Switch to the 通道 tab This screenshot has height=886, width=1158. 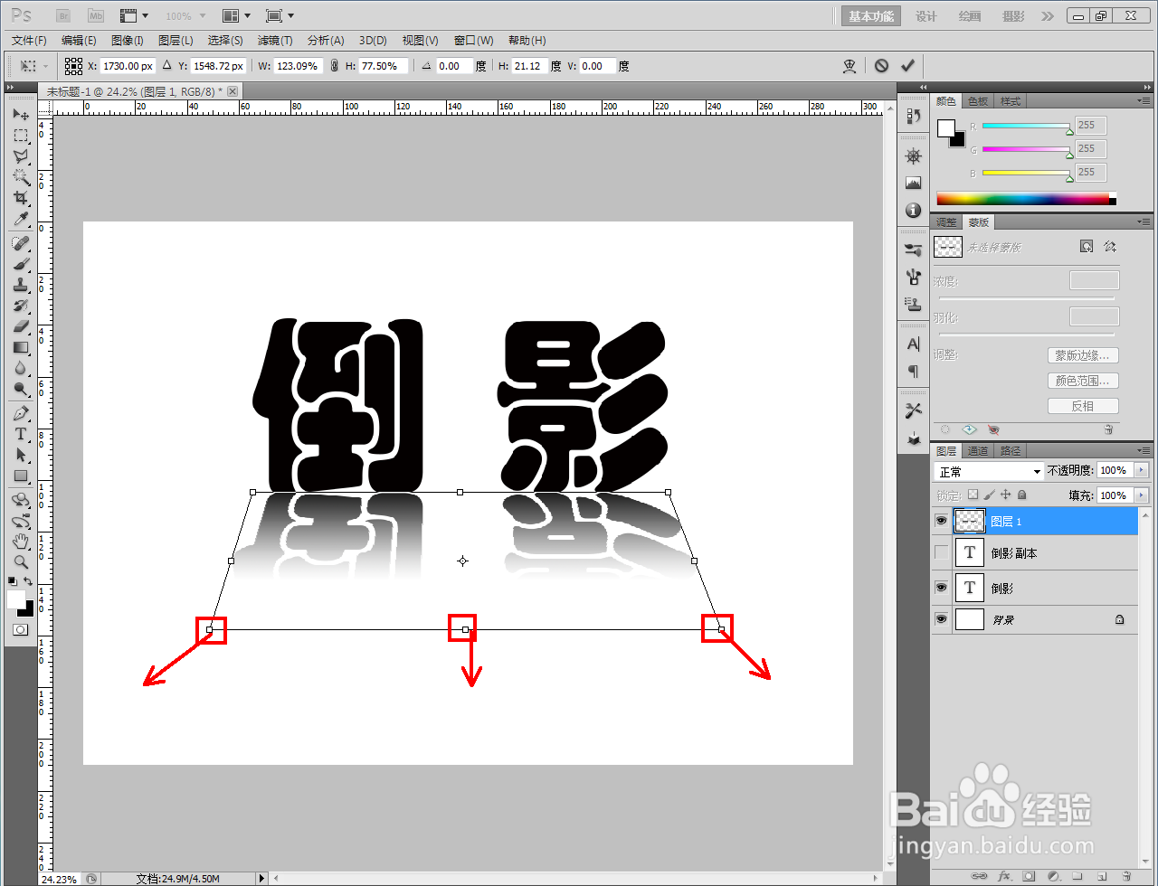(977, 450)
